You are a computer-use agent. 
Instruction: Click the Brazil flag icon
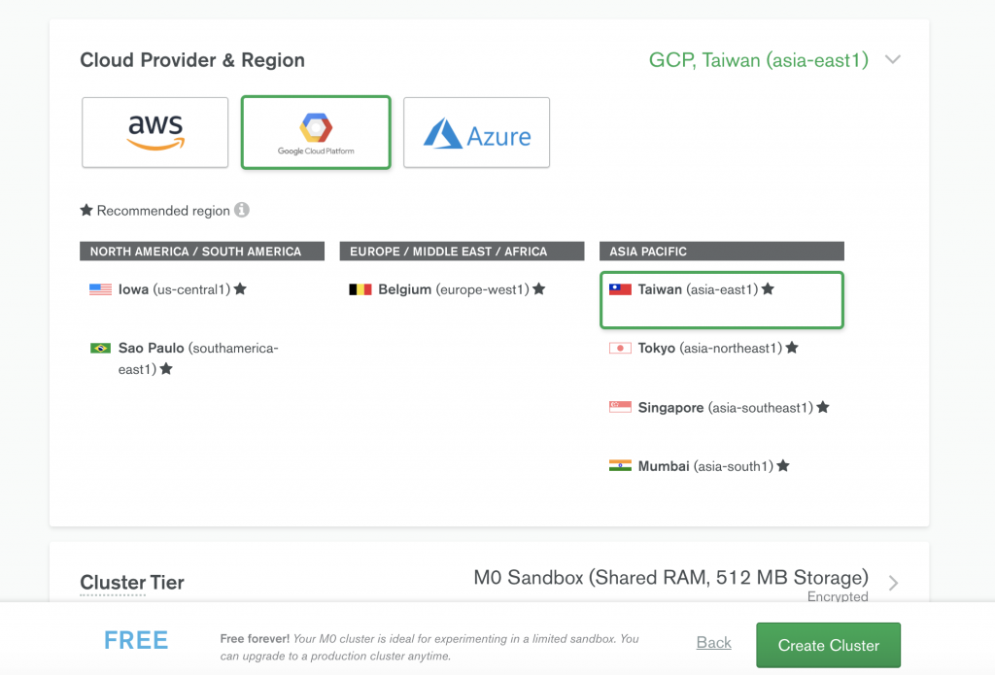(100, 348)
